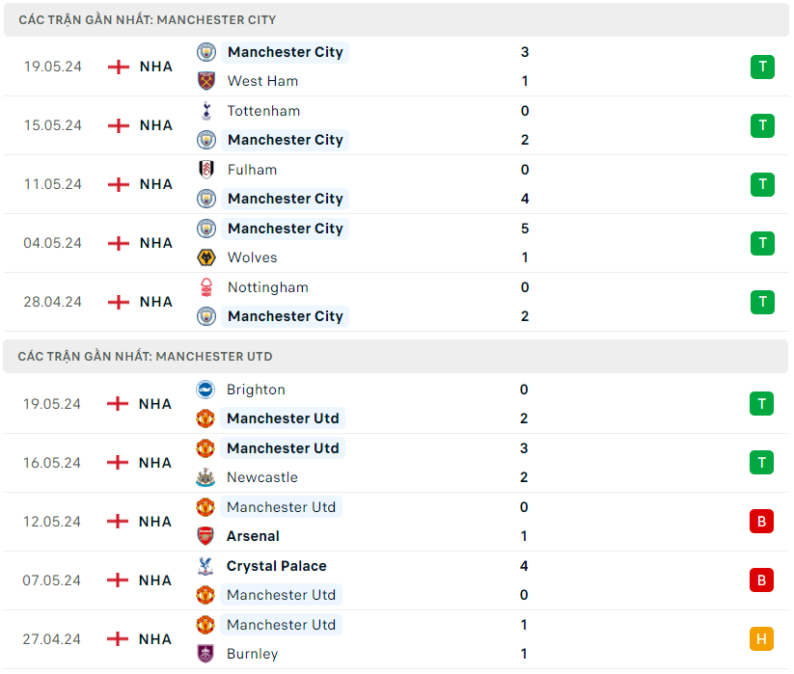Open Crystal Palace team link
The width and height of the screenshot is (794, 674).
click(x=276, y=566)
